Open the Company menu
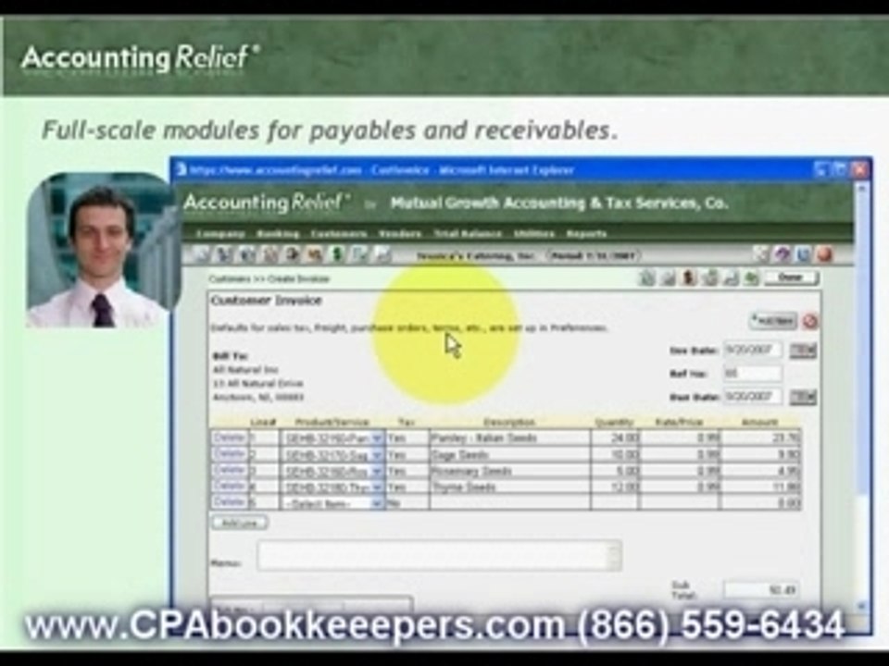Image resolution: width=889 pixels, height=666 pixels. (220, 234)
